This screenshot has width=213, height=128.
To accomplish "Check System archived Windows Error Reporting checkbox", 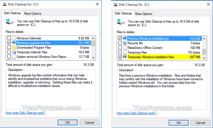I will [x=9, y=56].
